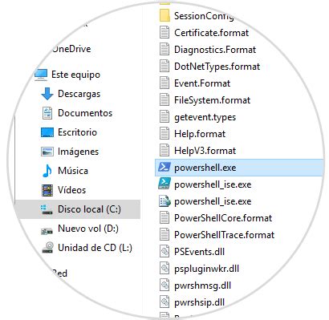
Task: Select getevent.types file name
Action: 205,117
